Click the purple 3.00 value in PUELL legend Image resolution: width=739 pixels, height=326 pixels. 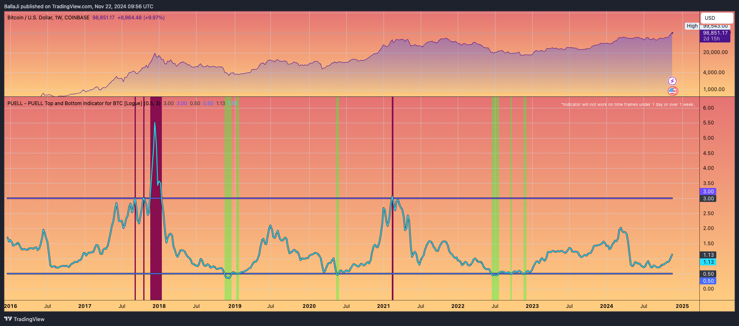182,103
